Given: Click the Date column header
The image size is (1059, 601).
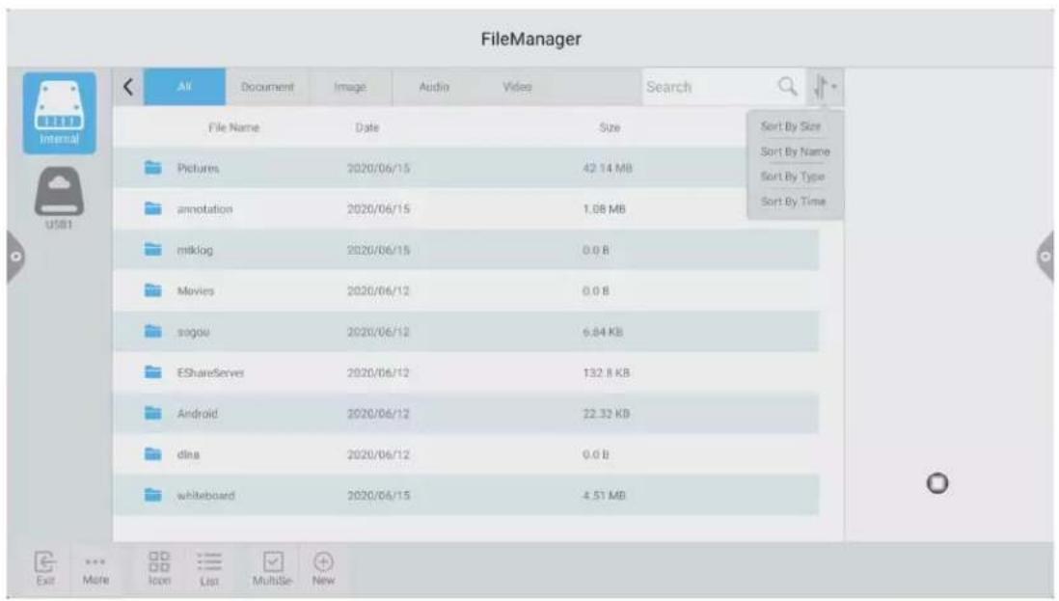Looking at the screenshot, I should [x=367, y=127].
